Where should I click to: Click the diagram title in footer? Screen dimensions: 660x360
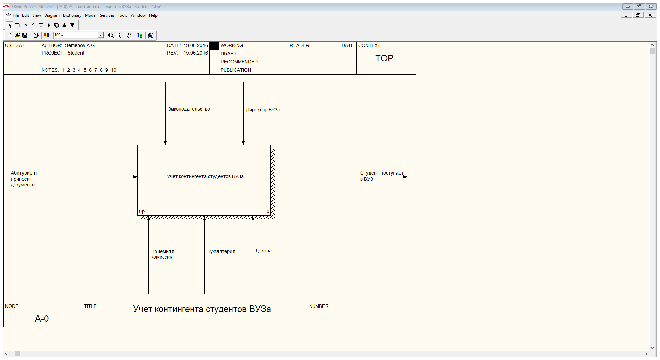tap(202, 309)
